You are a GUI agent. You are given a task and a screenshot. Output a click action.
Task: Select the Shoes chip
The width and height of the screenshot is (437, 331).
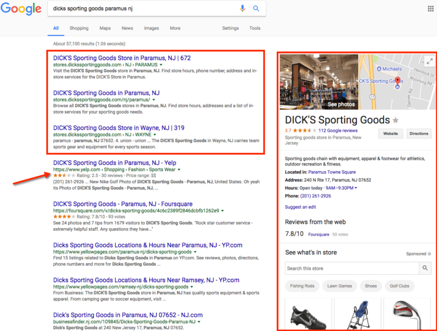371,286
